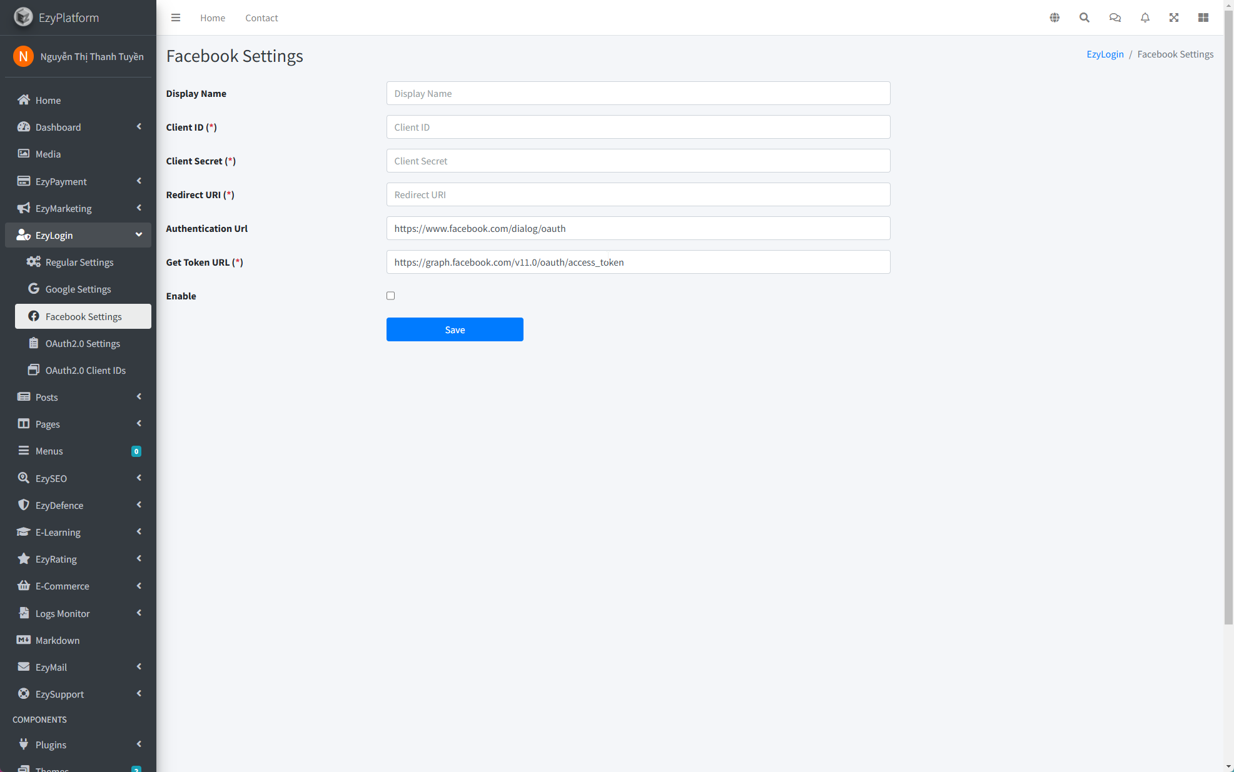This screenshot has width=1234, height=772.
Task: Expand the EzyRating menu chevron
Action: (x=139, y=559)
